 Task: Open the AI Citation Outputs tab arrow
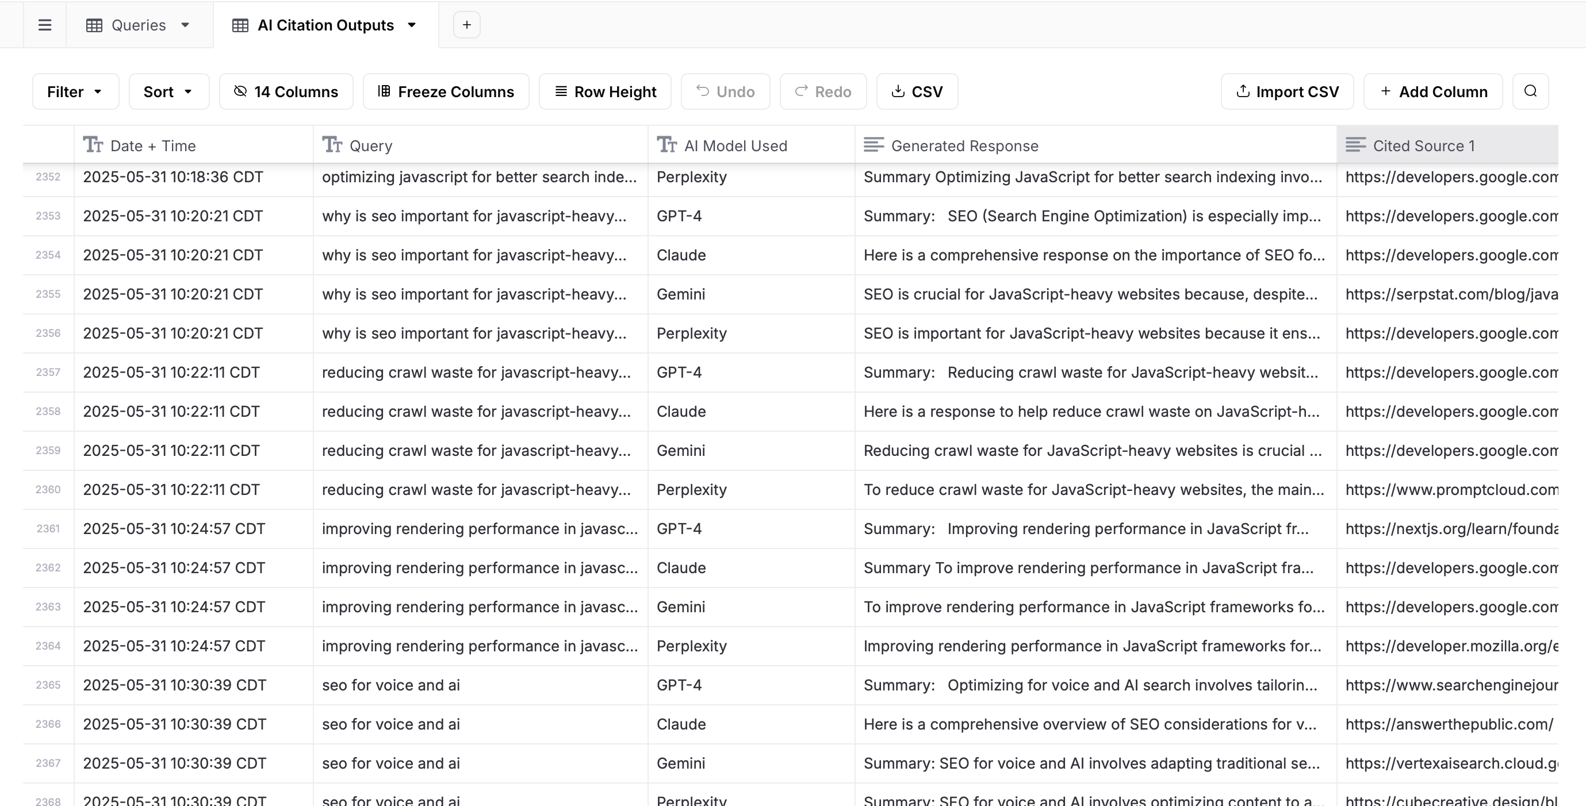pos(412,25)
